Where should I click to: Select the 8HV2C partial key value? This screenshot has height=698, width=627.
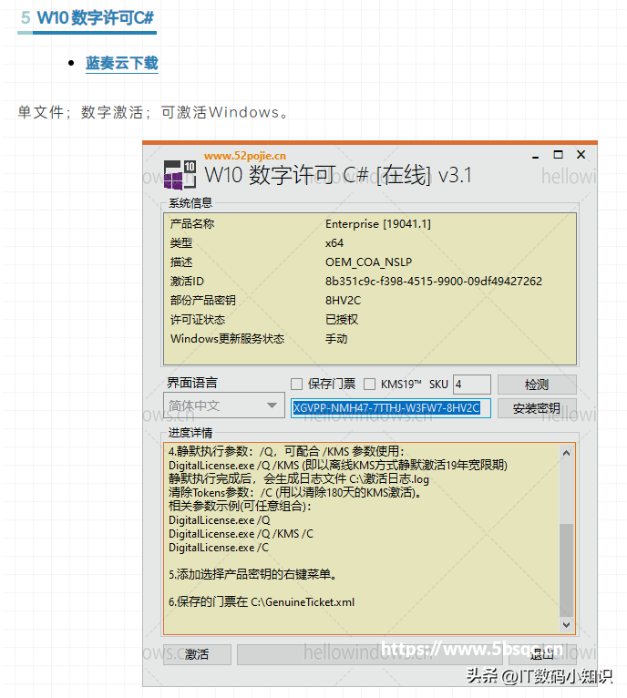[343, 301]
